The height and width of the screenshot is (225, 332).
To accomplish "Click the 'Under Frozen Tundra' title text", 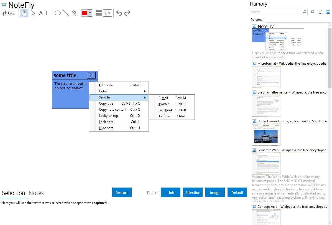I will (292, 121).
